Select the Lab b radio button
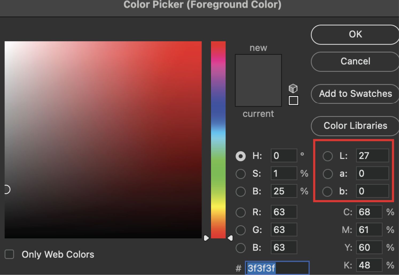 tap(327, 191)
